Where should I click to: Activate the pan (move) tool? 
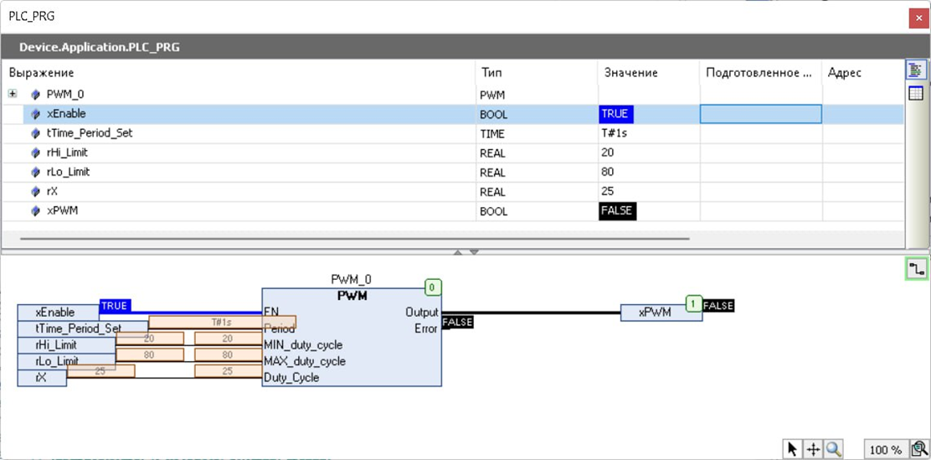tap(813, 449)
